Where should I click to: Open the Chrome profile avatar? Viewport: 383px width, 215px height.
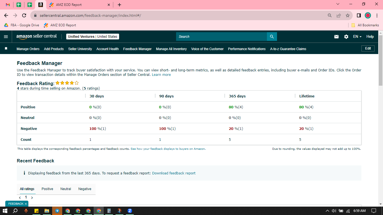368,15
